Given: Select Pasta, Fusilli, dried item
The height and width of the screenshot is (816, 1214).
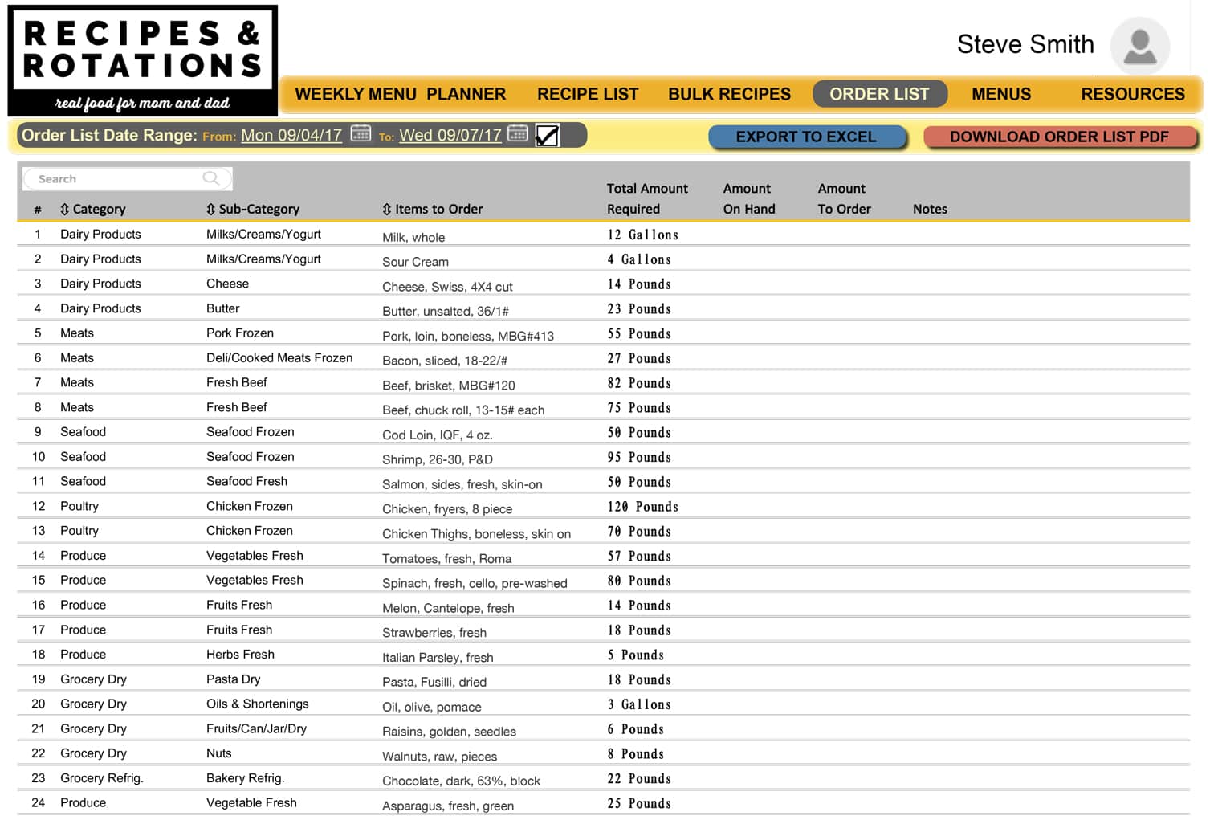Looking at the screenshot, I should coord(434,683).
